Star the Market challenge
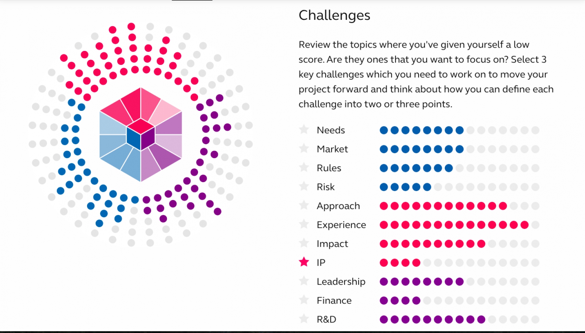Image resolution: width=585 pixels, height=333 pixels. click(x=304, y=148)
